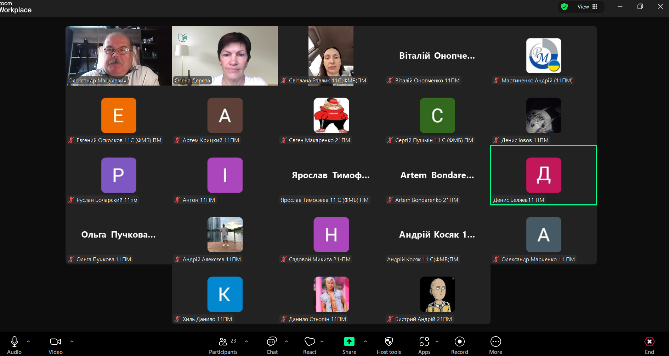This screenshot has width=669, height=356.
Task: Click name label Бистрий Андрій 21ПМ
Action: coord(424,319)
